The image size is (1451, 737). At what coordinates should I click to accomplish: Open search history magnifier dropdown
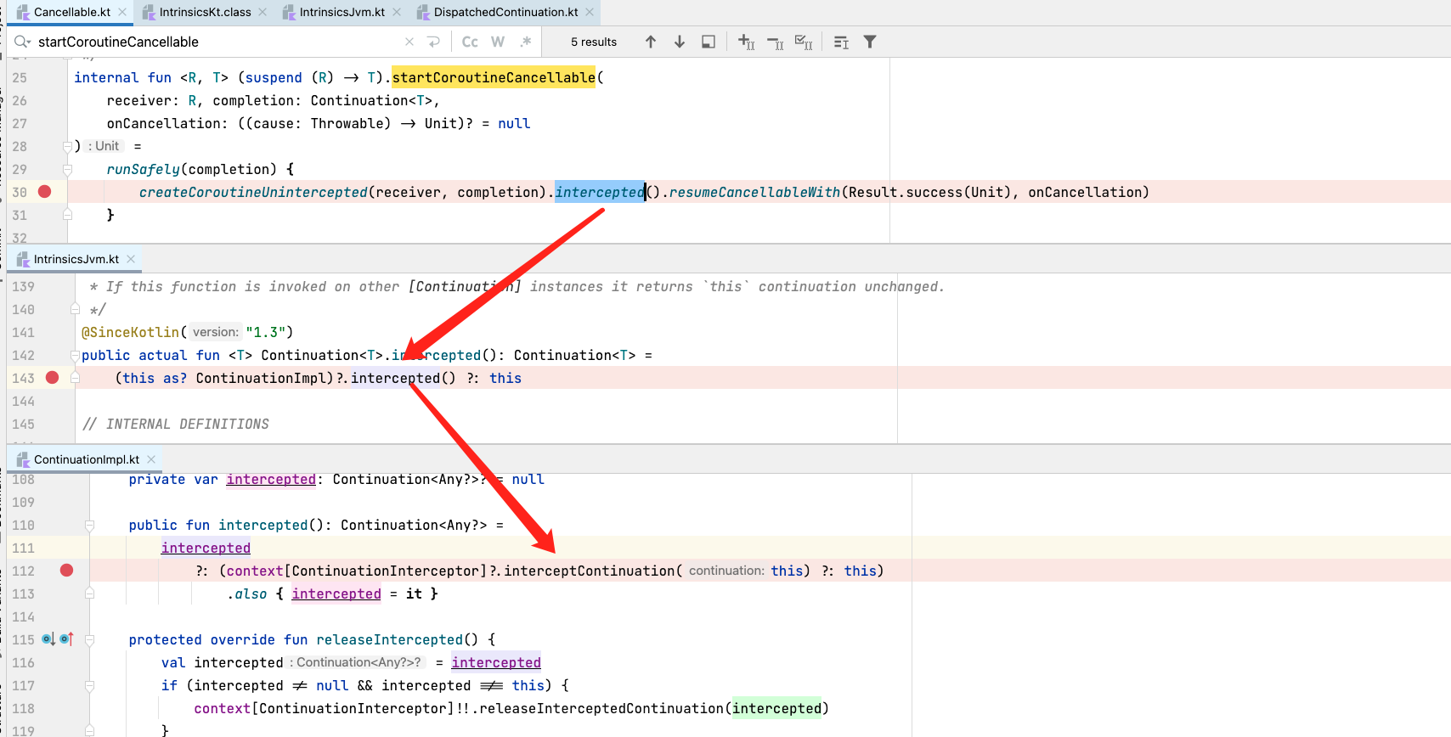point(22,42)
